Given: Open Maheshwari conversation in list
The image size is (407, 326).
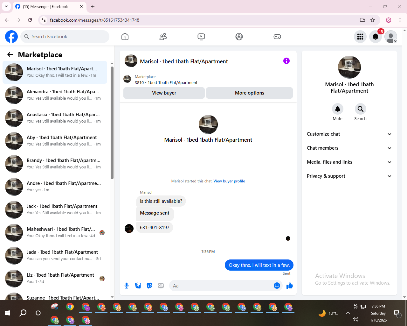Looking at the screenshot, I should point(55,233).
